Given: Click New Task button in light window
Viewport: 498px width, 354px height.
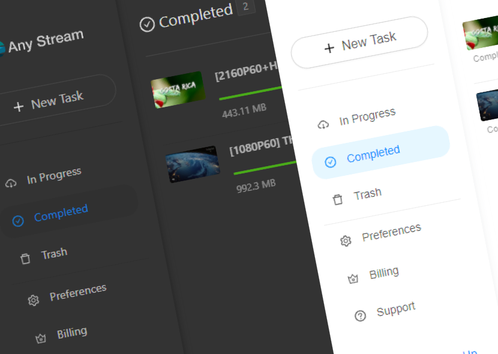Looking at the screenshot, I should click(359, 43).
